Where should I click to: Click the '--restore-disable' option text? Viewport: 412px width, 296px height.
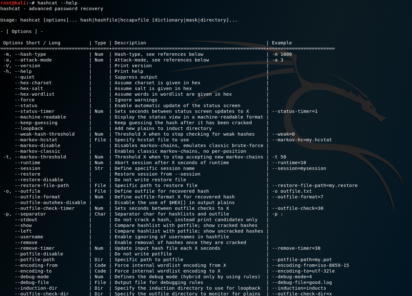click(x=39, y=180)
